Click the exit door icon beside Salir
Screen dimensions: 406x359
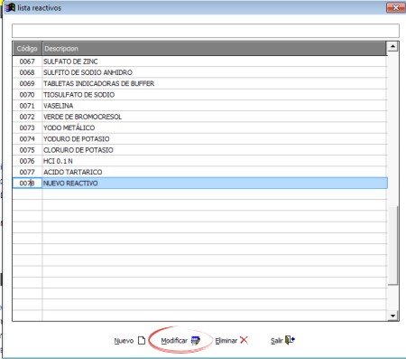click(290, 340)
